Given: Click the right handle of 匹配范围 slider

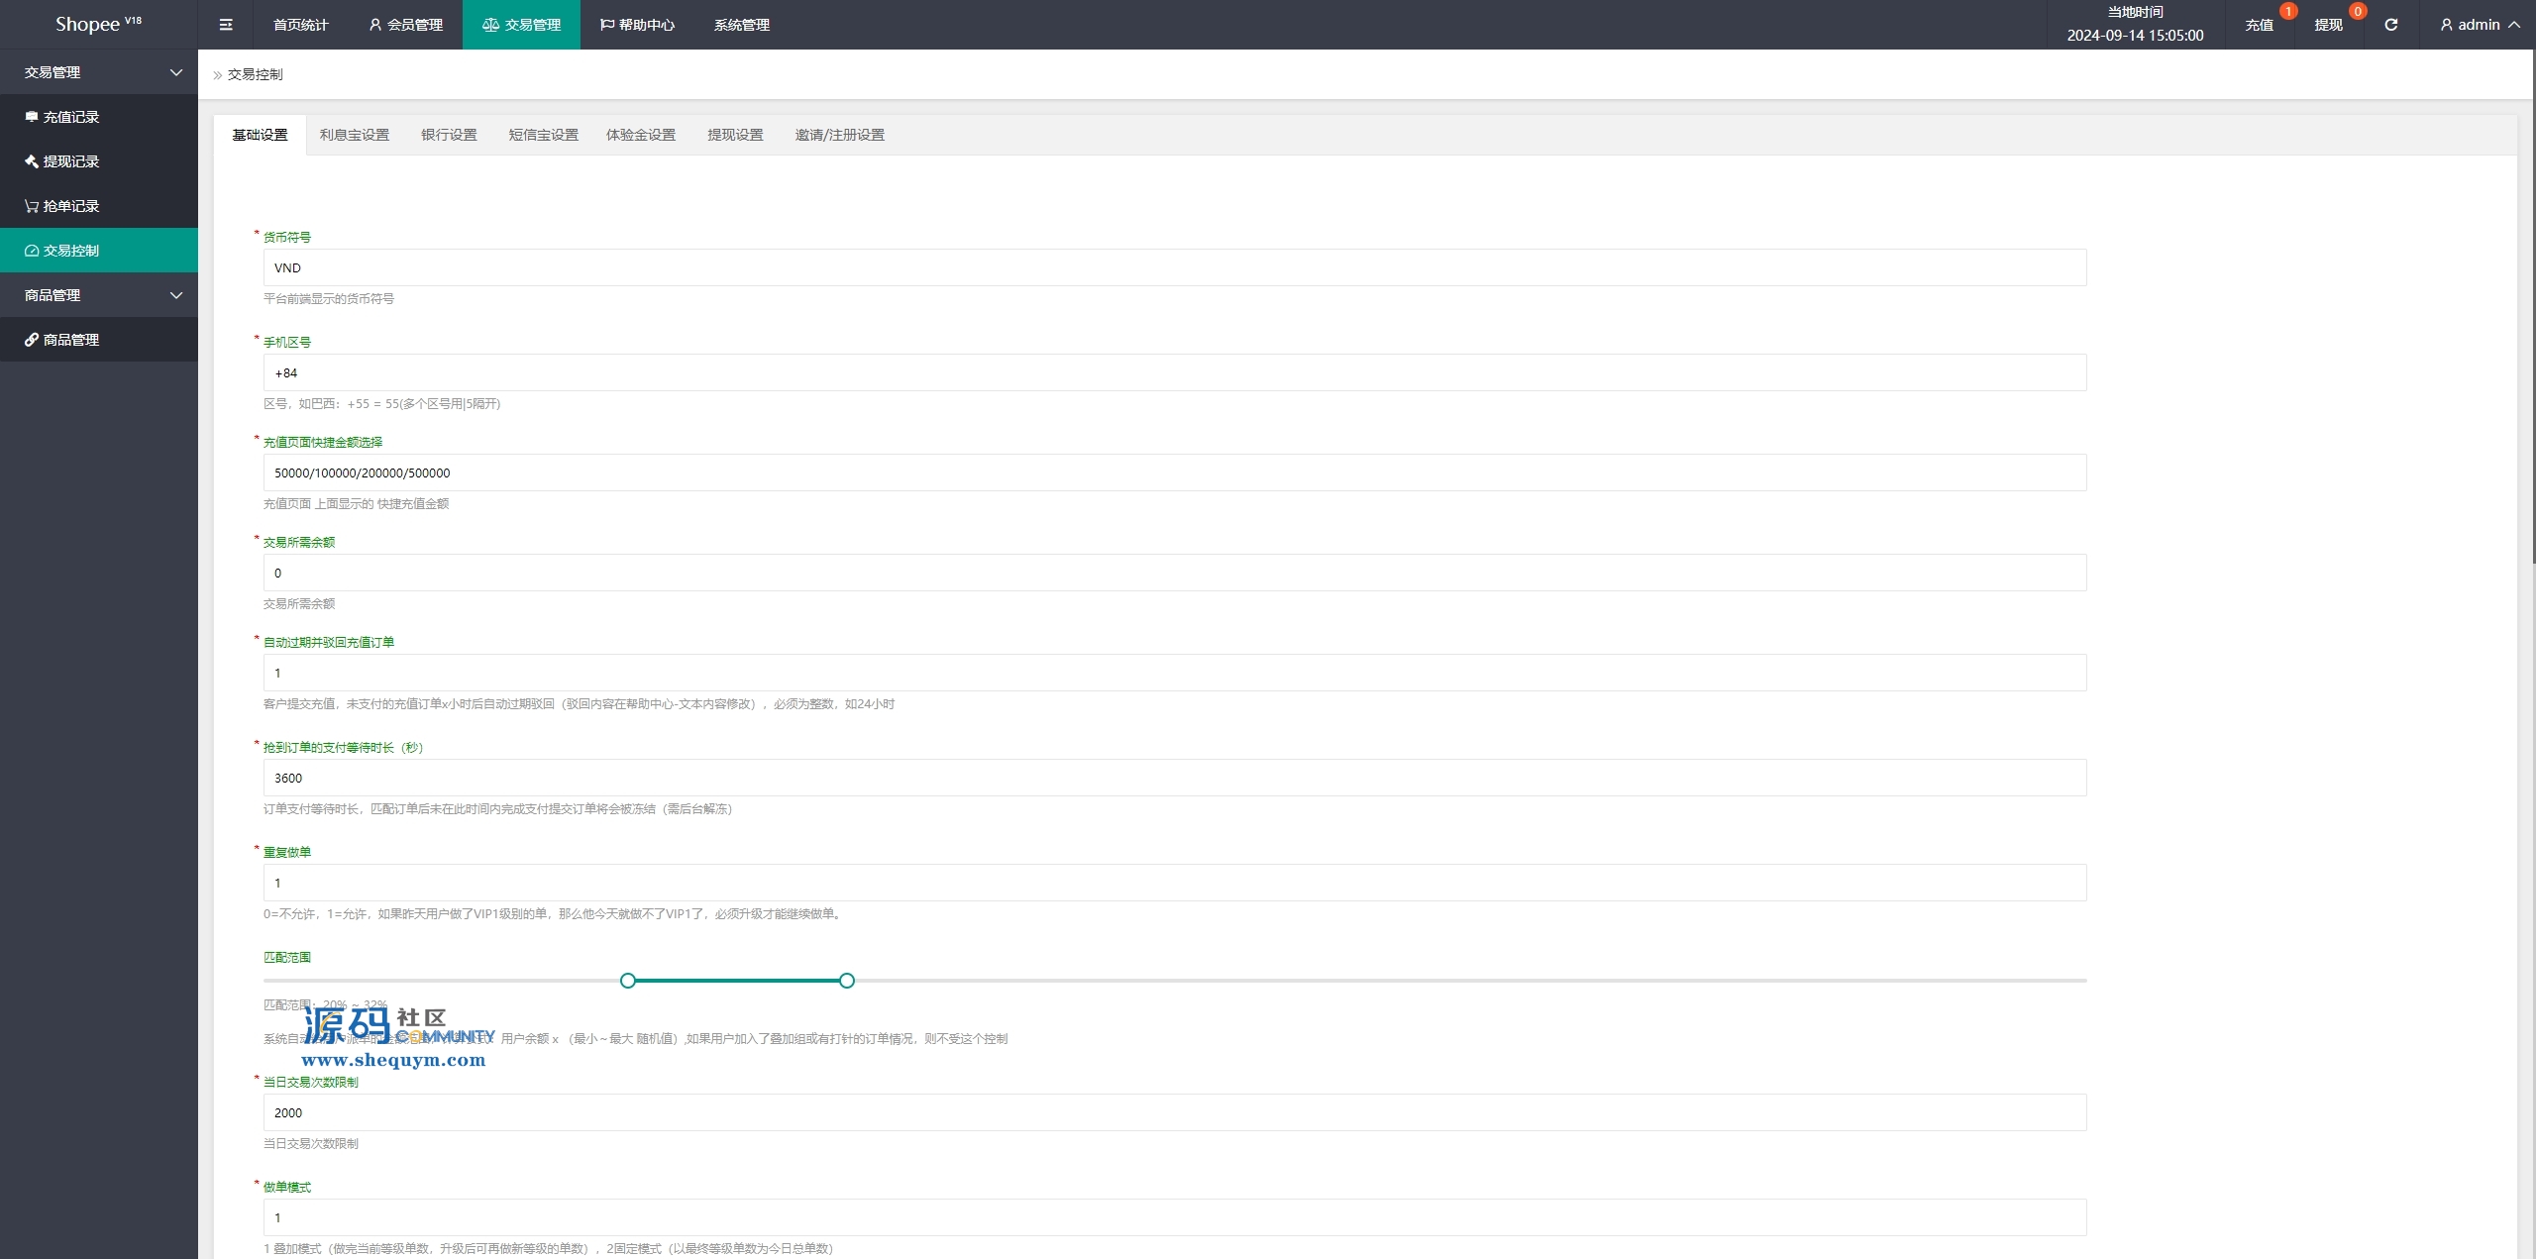Looking at the screenshot, I should (x=847, y=981).
